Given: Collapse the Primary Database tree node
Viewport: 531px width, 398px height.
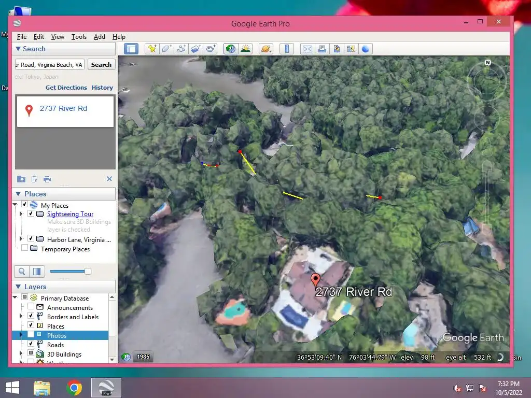Looking at the screenshot, I should [15, 297].
